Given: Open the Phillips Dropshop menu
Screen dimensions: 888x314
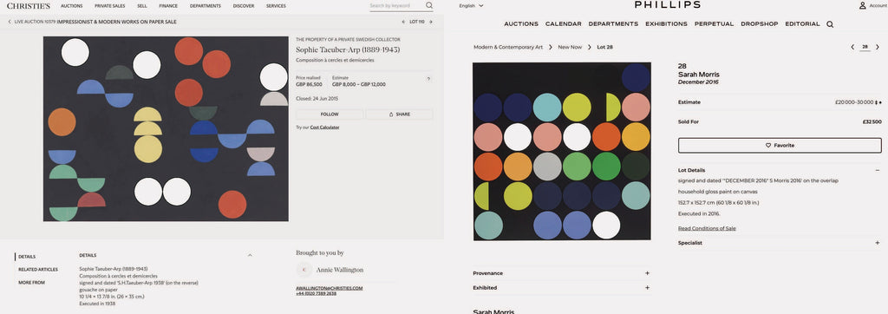Looking at the screenshot, I should pyautogui.click(x=760, y=23).
